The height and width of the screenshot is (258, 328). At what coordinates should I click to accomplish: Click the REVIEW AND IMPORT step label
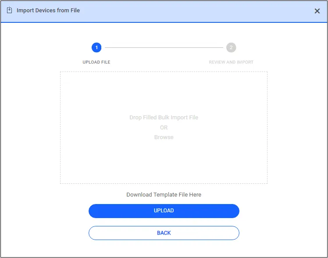tap(231, 62)
